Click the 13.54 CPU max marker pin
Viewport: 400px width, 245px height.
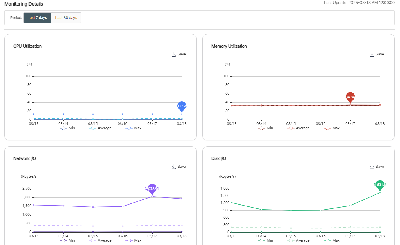[x=182, y=107]
